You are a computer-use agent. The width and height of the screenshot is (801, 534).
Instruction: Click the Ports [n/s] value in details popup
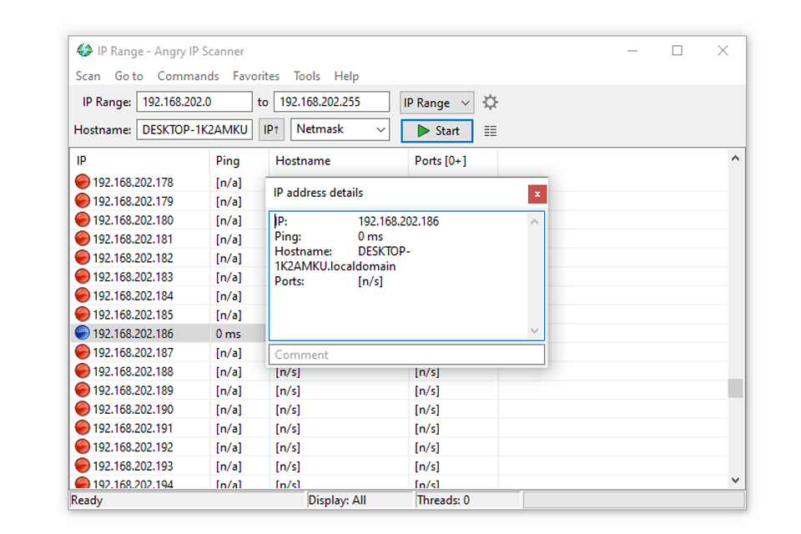pos(370,281)
